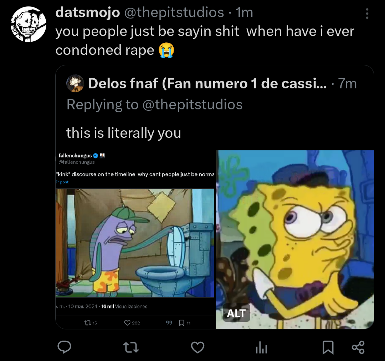Image resolution: width=385 pixels, height=361 pixels.
Task: Show the ALT description badge
Action: [x=236, y=313]
